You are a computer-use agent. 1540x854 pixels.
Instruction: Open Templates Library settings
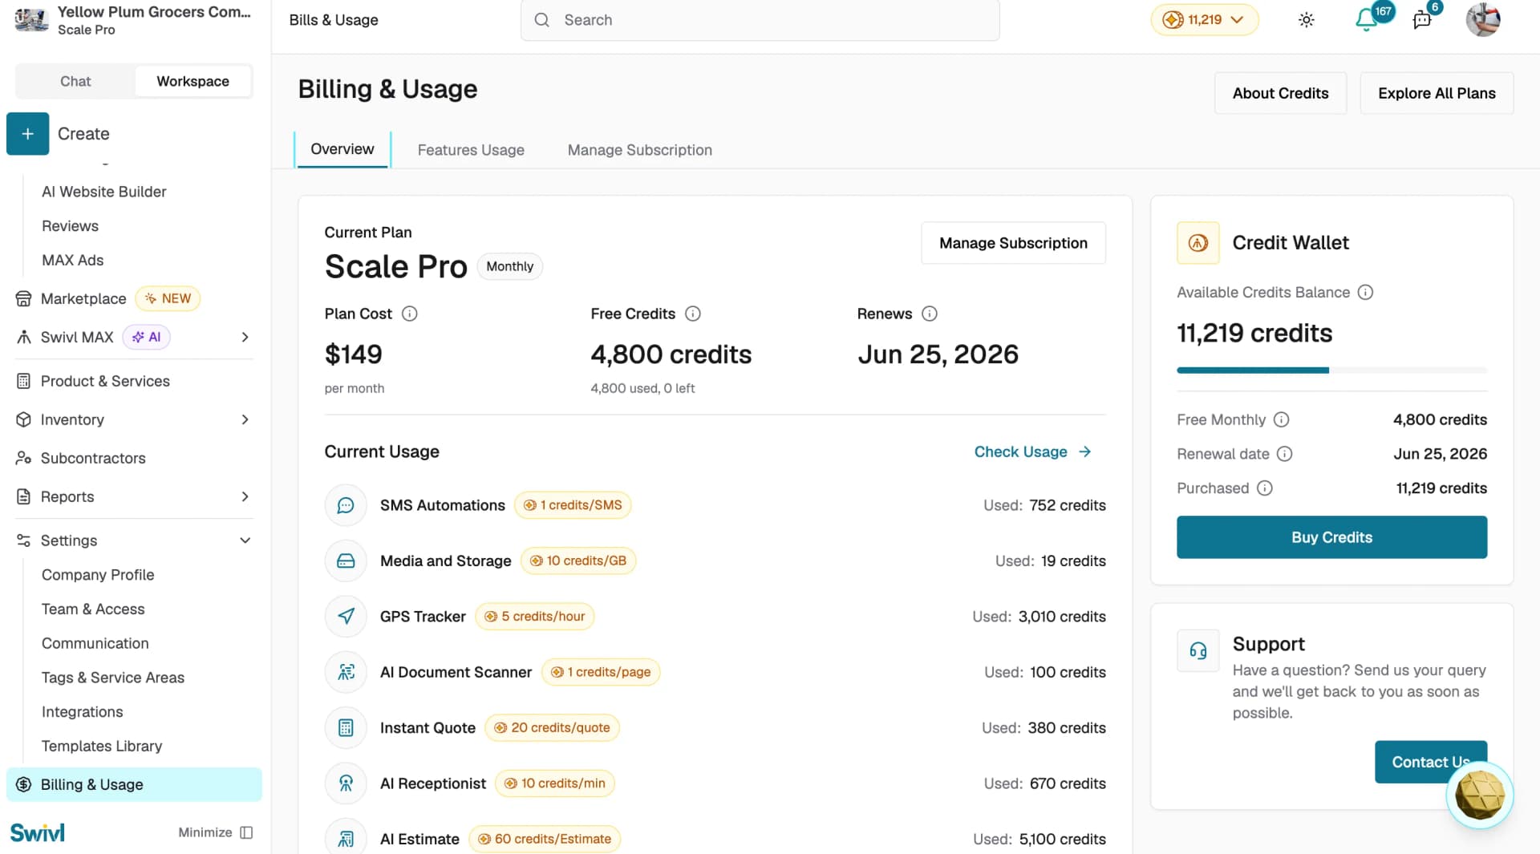(x=102, y=747)
